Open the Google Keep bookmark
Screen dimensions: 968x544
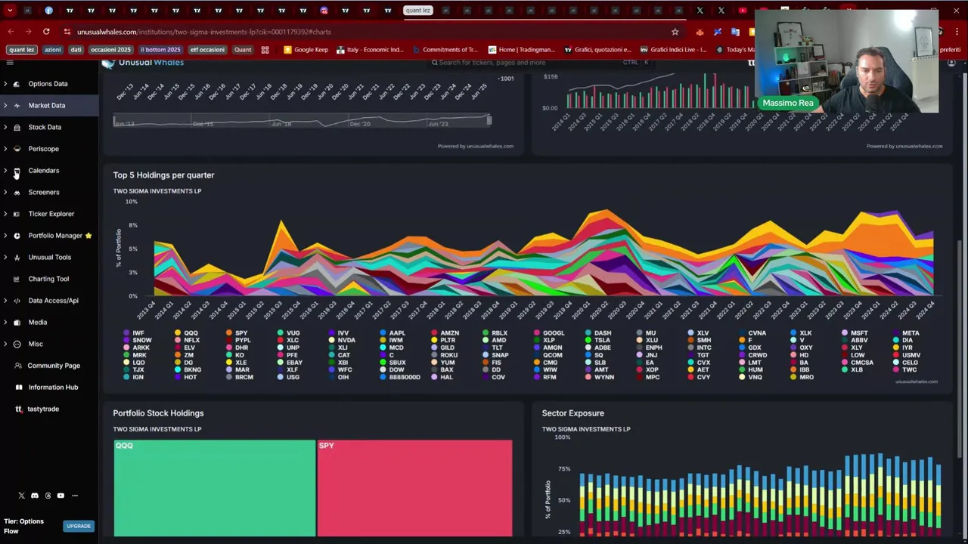click(306, 50)
